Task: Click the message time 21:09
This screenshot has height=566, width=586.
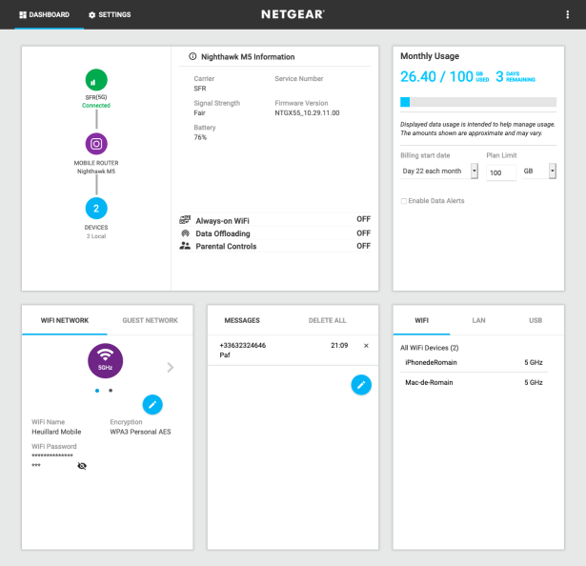Action: [x=339, y=346]
